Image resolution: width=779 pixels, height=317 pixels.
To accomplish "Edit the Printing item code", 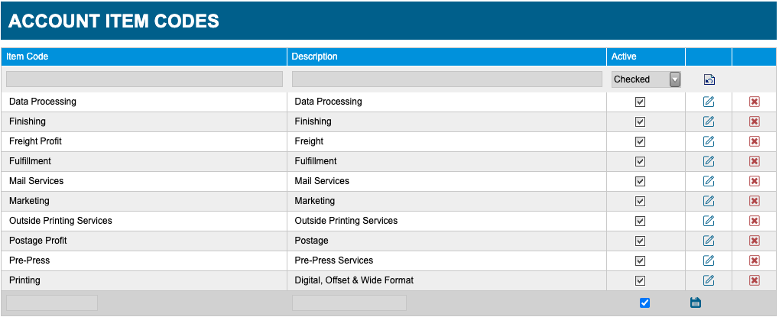I will [709, 280].
